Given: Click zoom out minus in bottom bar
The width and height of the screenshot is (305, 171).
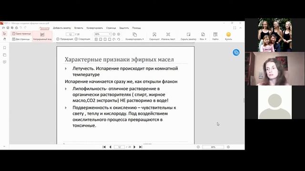Looking at the screenshot, I should coord(198,147).
